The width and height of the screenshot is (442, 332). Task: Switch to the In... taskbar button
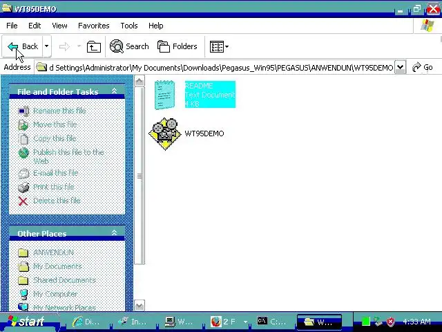[133, 322]
